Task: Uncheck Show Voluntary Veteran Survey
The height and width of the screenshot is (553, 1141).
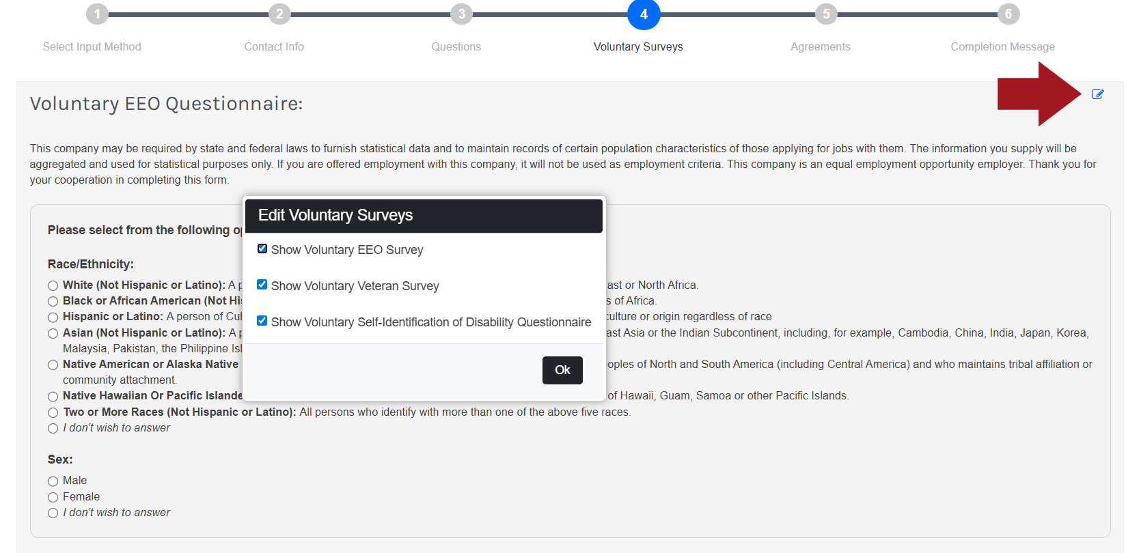Action: pos(262,285)
